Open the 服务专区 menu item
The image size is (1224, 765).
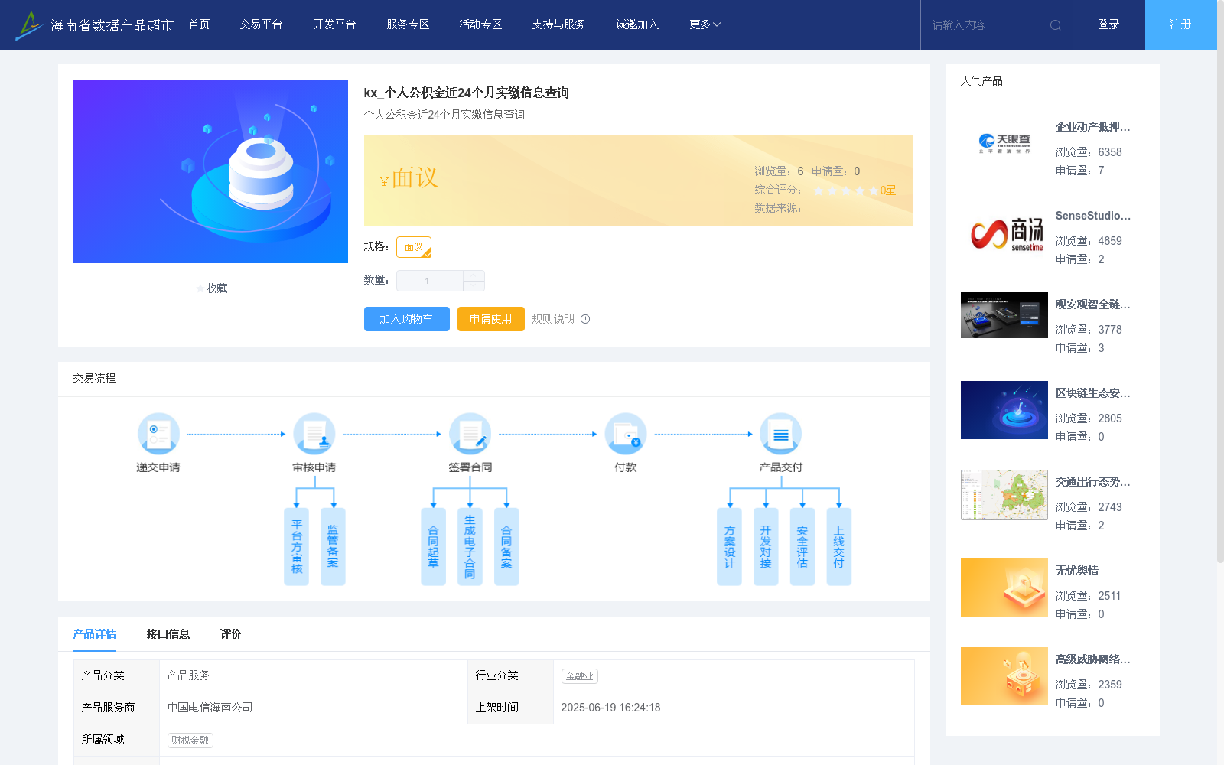[x=408, y=24]
